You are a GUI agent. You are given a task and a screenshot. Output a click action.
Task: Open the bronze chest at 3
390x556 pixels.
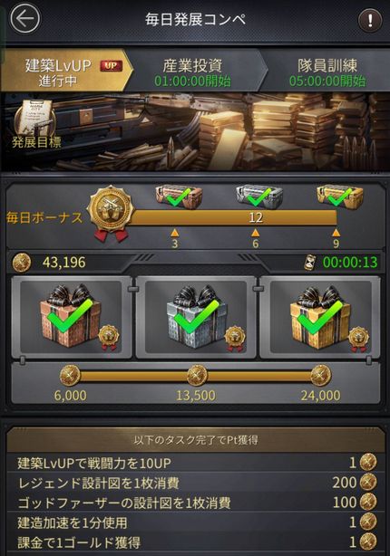point(179,197)
